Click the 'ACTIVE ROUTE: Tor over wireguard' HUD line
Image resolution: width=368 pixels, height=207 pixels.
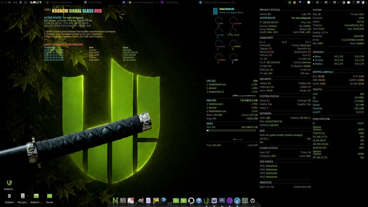tap(64, 18)
